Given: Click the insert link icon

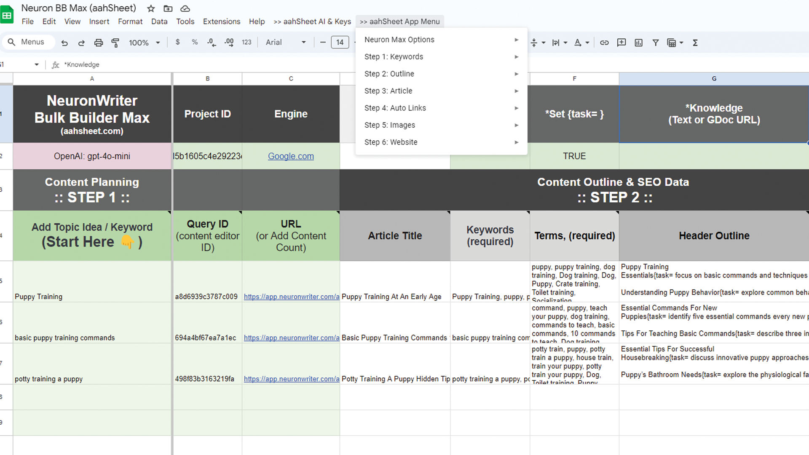Looking at the screenshot, I should pyautogui.click(x=604, y=43).
